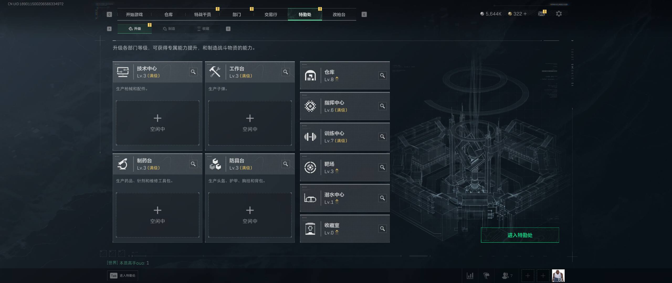Open the mail envelope icon
The width and height of the screenshot is (672, 283).
tap(541, 14)
